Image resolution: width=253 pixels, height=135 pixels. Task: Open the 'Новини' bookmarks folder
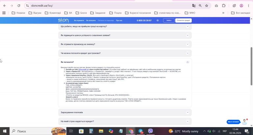coord(18,13)
